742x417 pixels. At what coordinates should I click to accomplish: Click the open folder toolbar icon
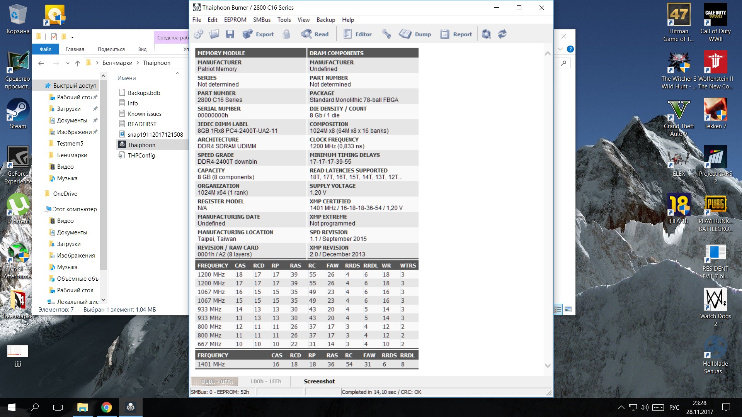point(214,34)
